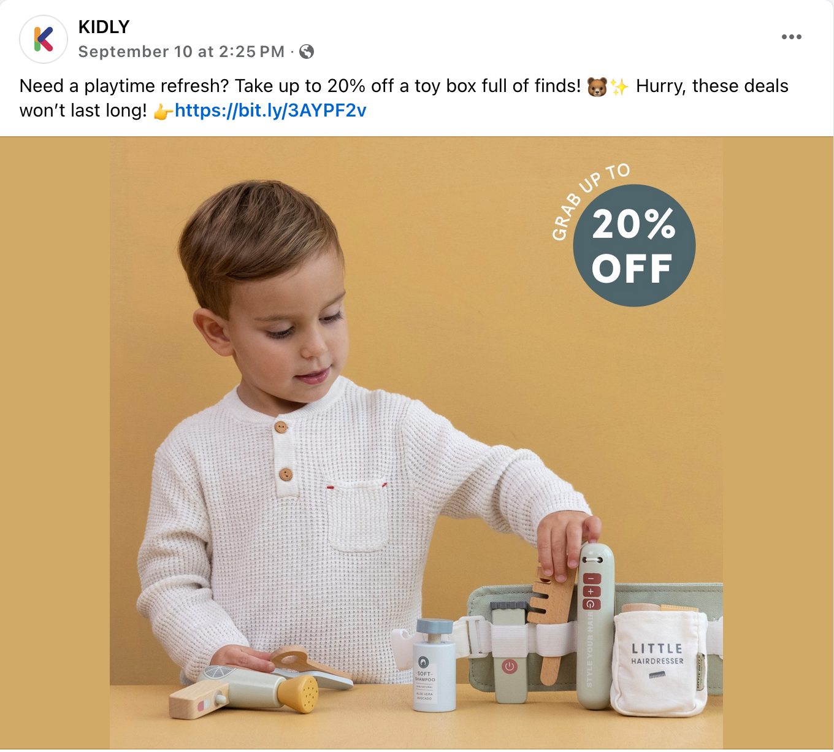Click the globe public audience icon

[307, 52]
